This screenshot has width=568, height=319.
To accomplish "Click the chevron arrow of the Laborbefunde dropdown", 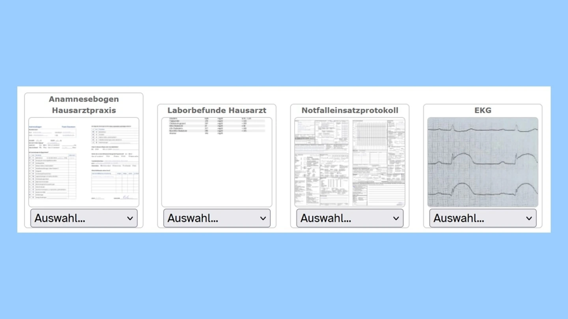I will [x=263, y=219].
